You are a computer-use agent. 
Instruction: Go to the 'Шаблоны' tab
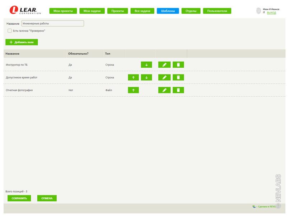tap(168, 11)
